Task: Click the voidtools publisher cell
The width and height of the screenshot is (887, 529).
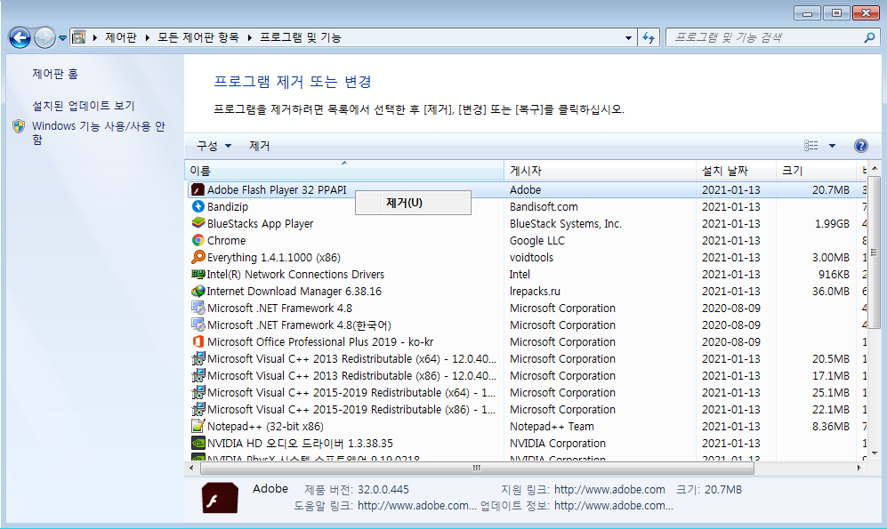Action: point(531,258)
